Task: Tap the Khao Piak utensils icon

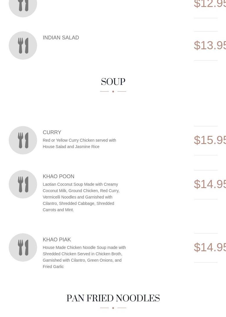Action: 23,247
